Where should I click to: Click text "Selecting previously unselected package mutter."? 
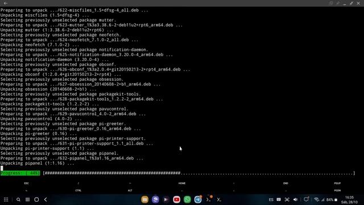(x=58, y=20)
